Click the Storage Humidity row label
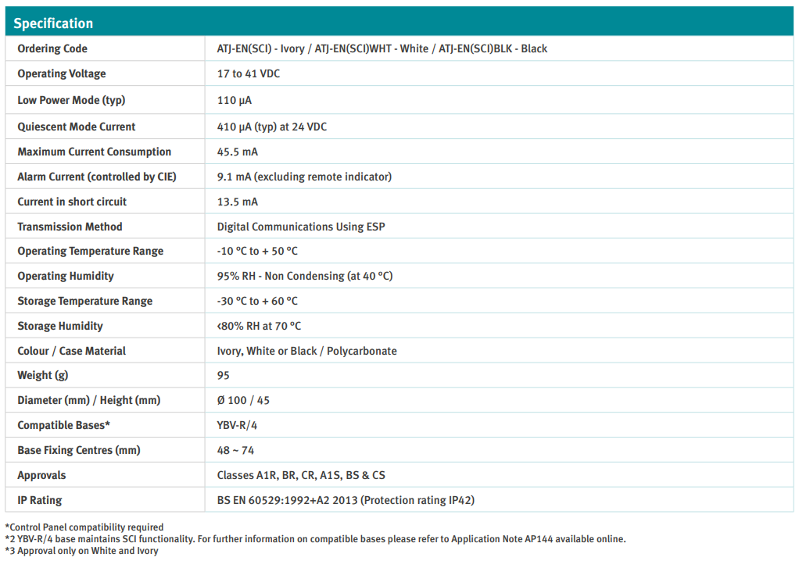The width and height of the screenshot is (799, 561). click(60, 326)
